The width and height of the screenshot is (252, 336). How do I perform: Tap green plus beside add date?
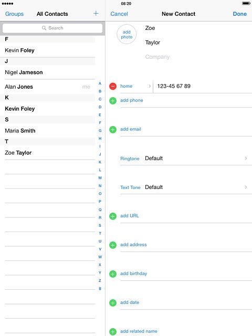(x=113, y=303)
